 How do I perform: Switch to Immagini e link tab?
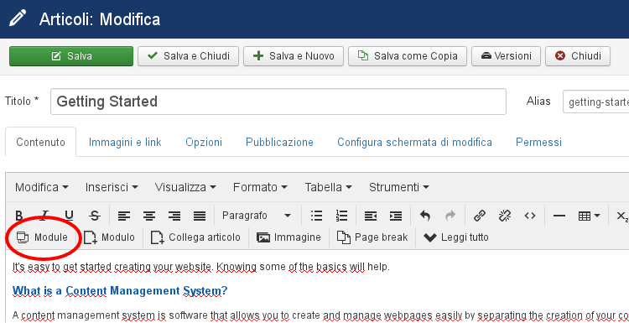[125, 142]
